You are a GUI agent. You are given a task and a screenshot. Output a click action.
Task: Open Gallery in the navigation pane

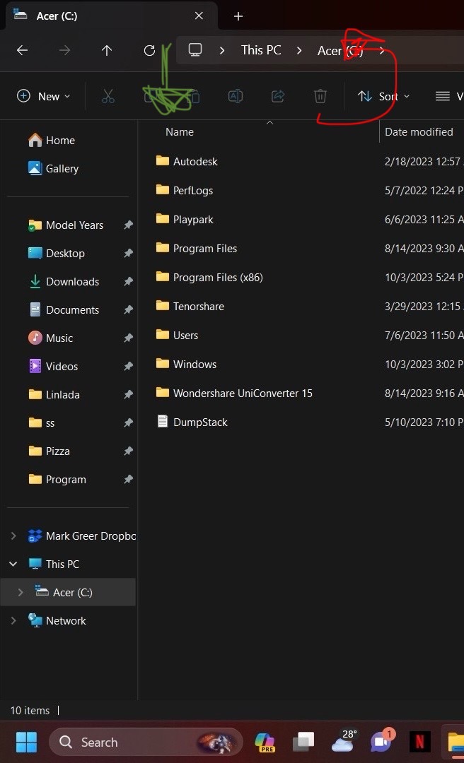pos(54,169)
